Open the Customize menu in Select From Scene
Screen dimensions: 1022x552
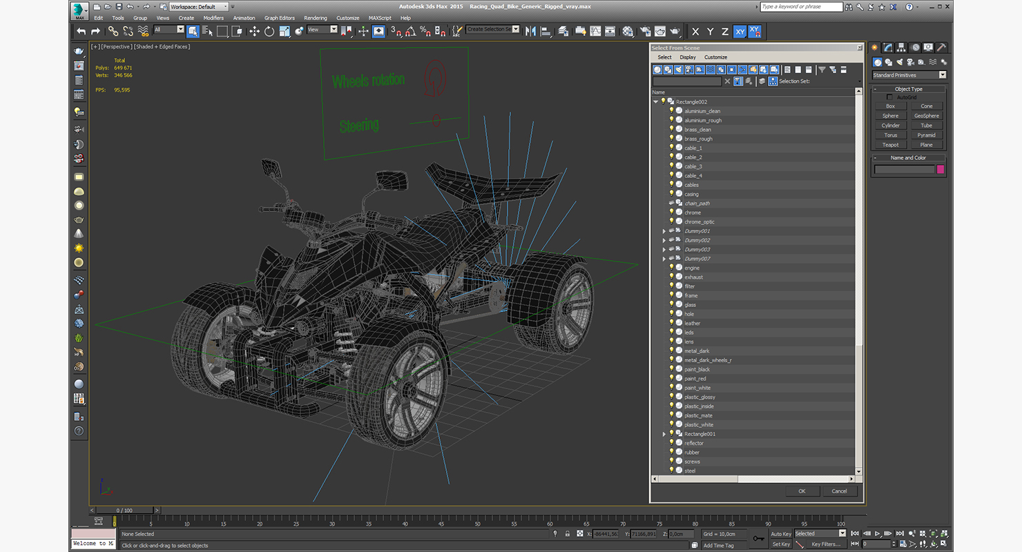[x=715, y=57]
